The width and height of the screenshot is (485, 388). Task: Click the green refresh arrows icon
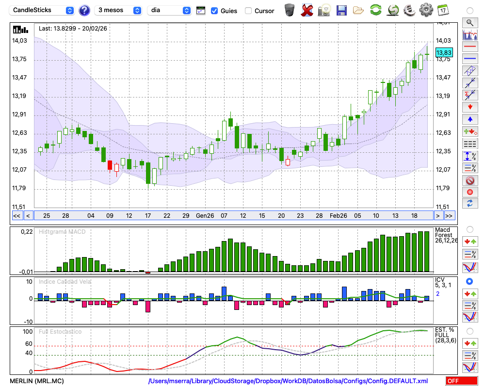pos(375,10)
